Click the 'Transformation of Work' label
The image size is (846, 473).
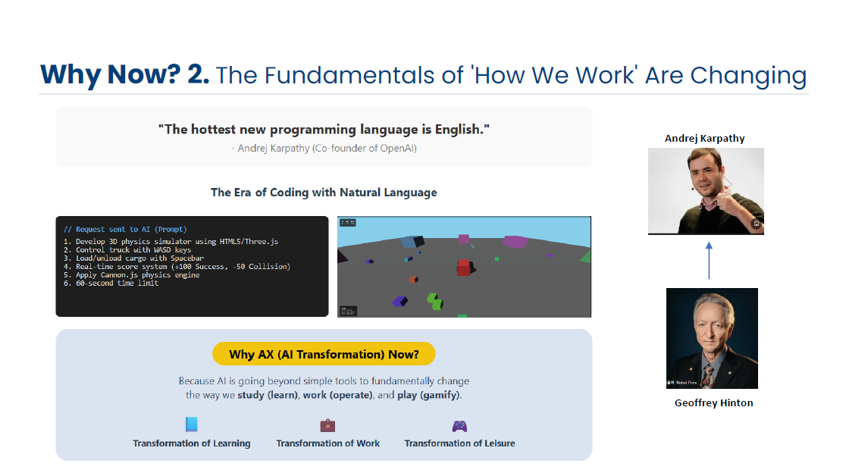(328, 443)
